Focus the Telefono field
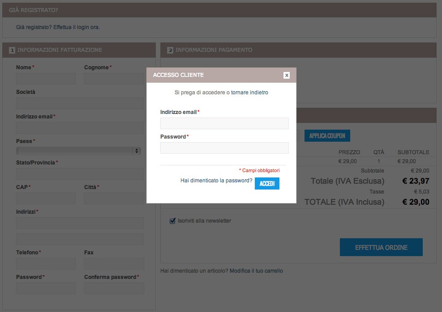Viewport: 442px width, 312px height. coord(46,264)
